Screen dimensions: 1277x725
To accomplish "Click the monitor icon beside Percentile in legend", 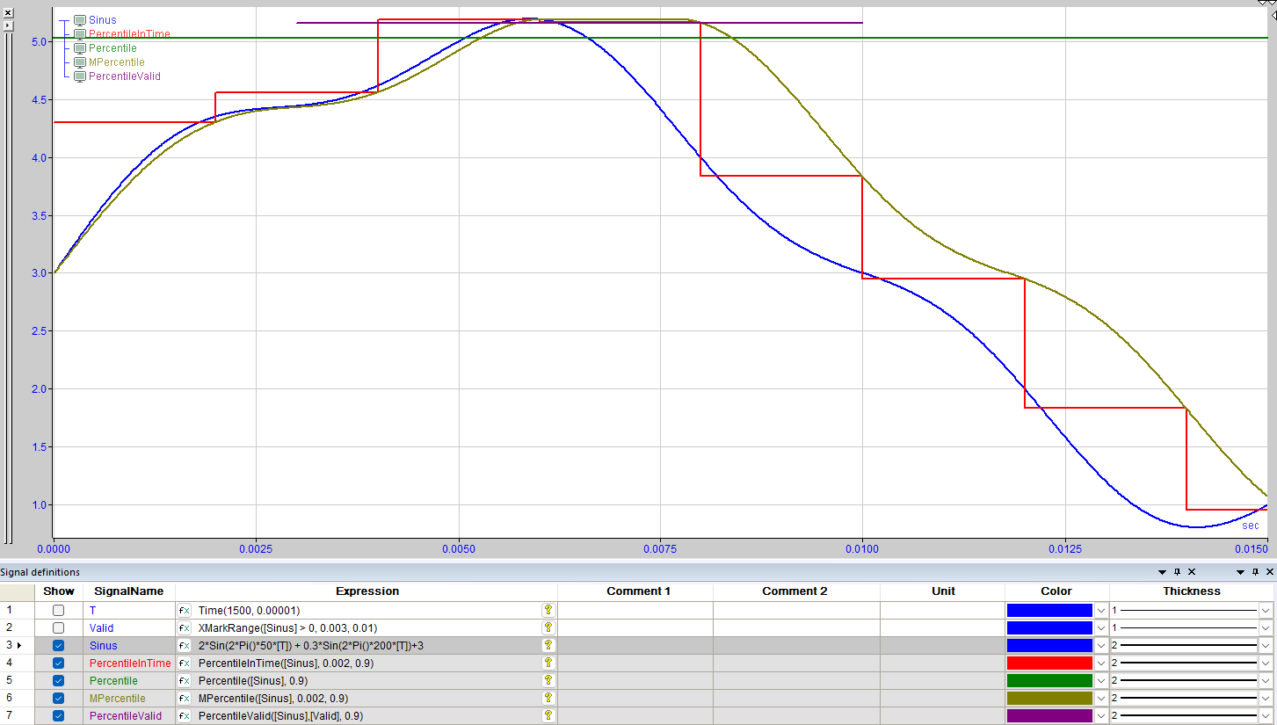I will (x=80, y=48).
